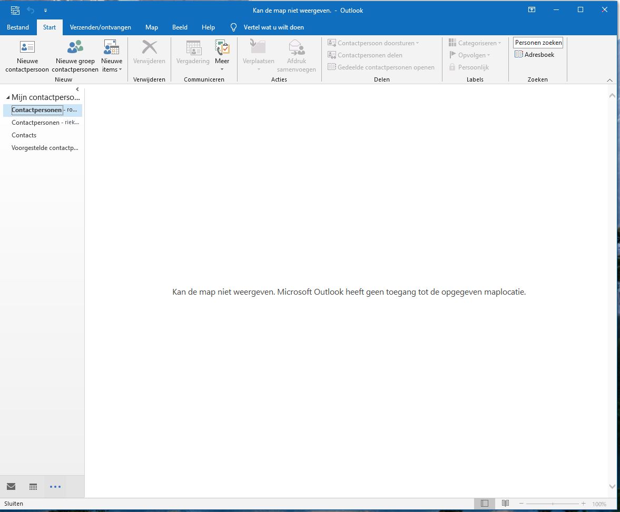Click Vertel wat u wilt doen

tap(273, 27)
